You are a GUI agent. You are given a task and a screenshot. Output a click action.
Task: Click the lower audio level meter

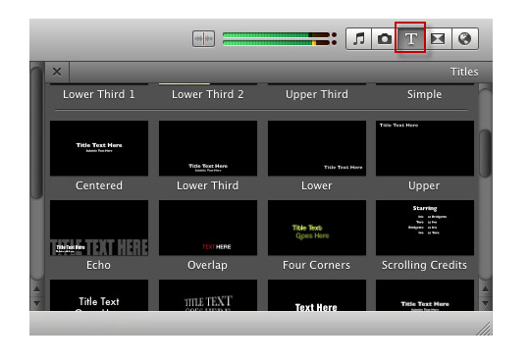tap(277, 43)
